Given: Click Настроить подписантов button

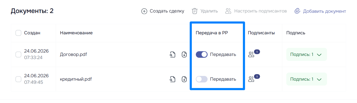Looking at the screenshot, I should [x=256, y=11].
